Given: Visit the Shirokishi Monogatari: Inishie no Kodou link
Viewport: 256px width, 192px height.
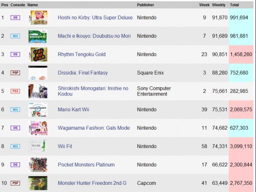Looking at the screenshot, I should (93, 91).
